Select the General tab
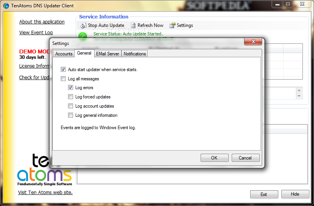Screen dimensions: 314x206 tap(84, 53)
